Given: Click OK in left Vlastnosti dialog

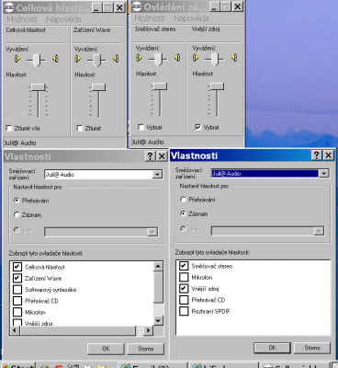Looking at the screenshot, I should point(106,349).
